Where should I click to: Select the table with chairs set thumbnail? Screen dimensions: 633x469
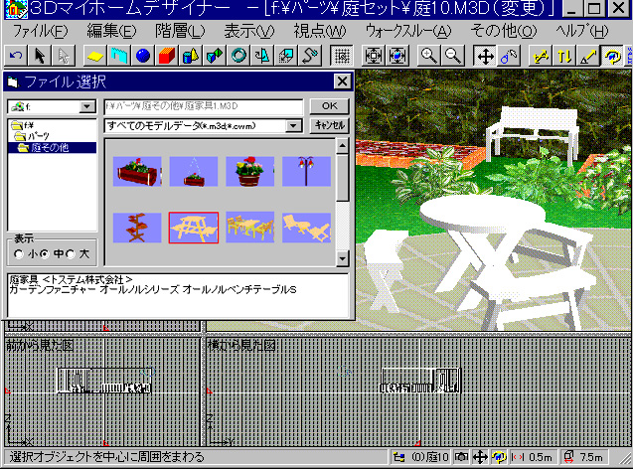click(x=250, y=229)
